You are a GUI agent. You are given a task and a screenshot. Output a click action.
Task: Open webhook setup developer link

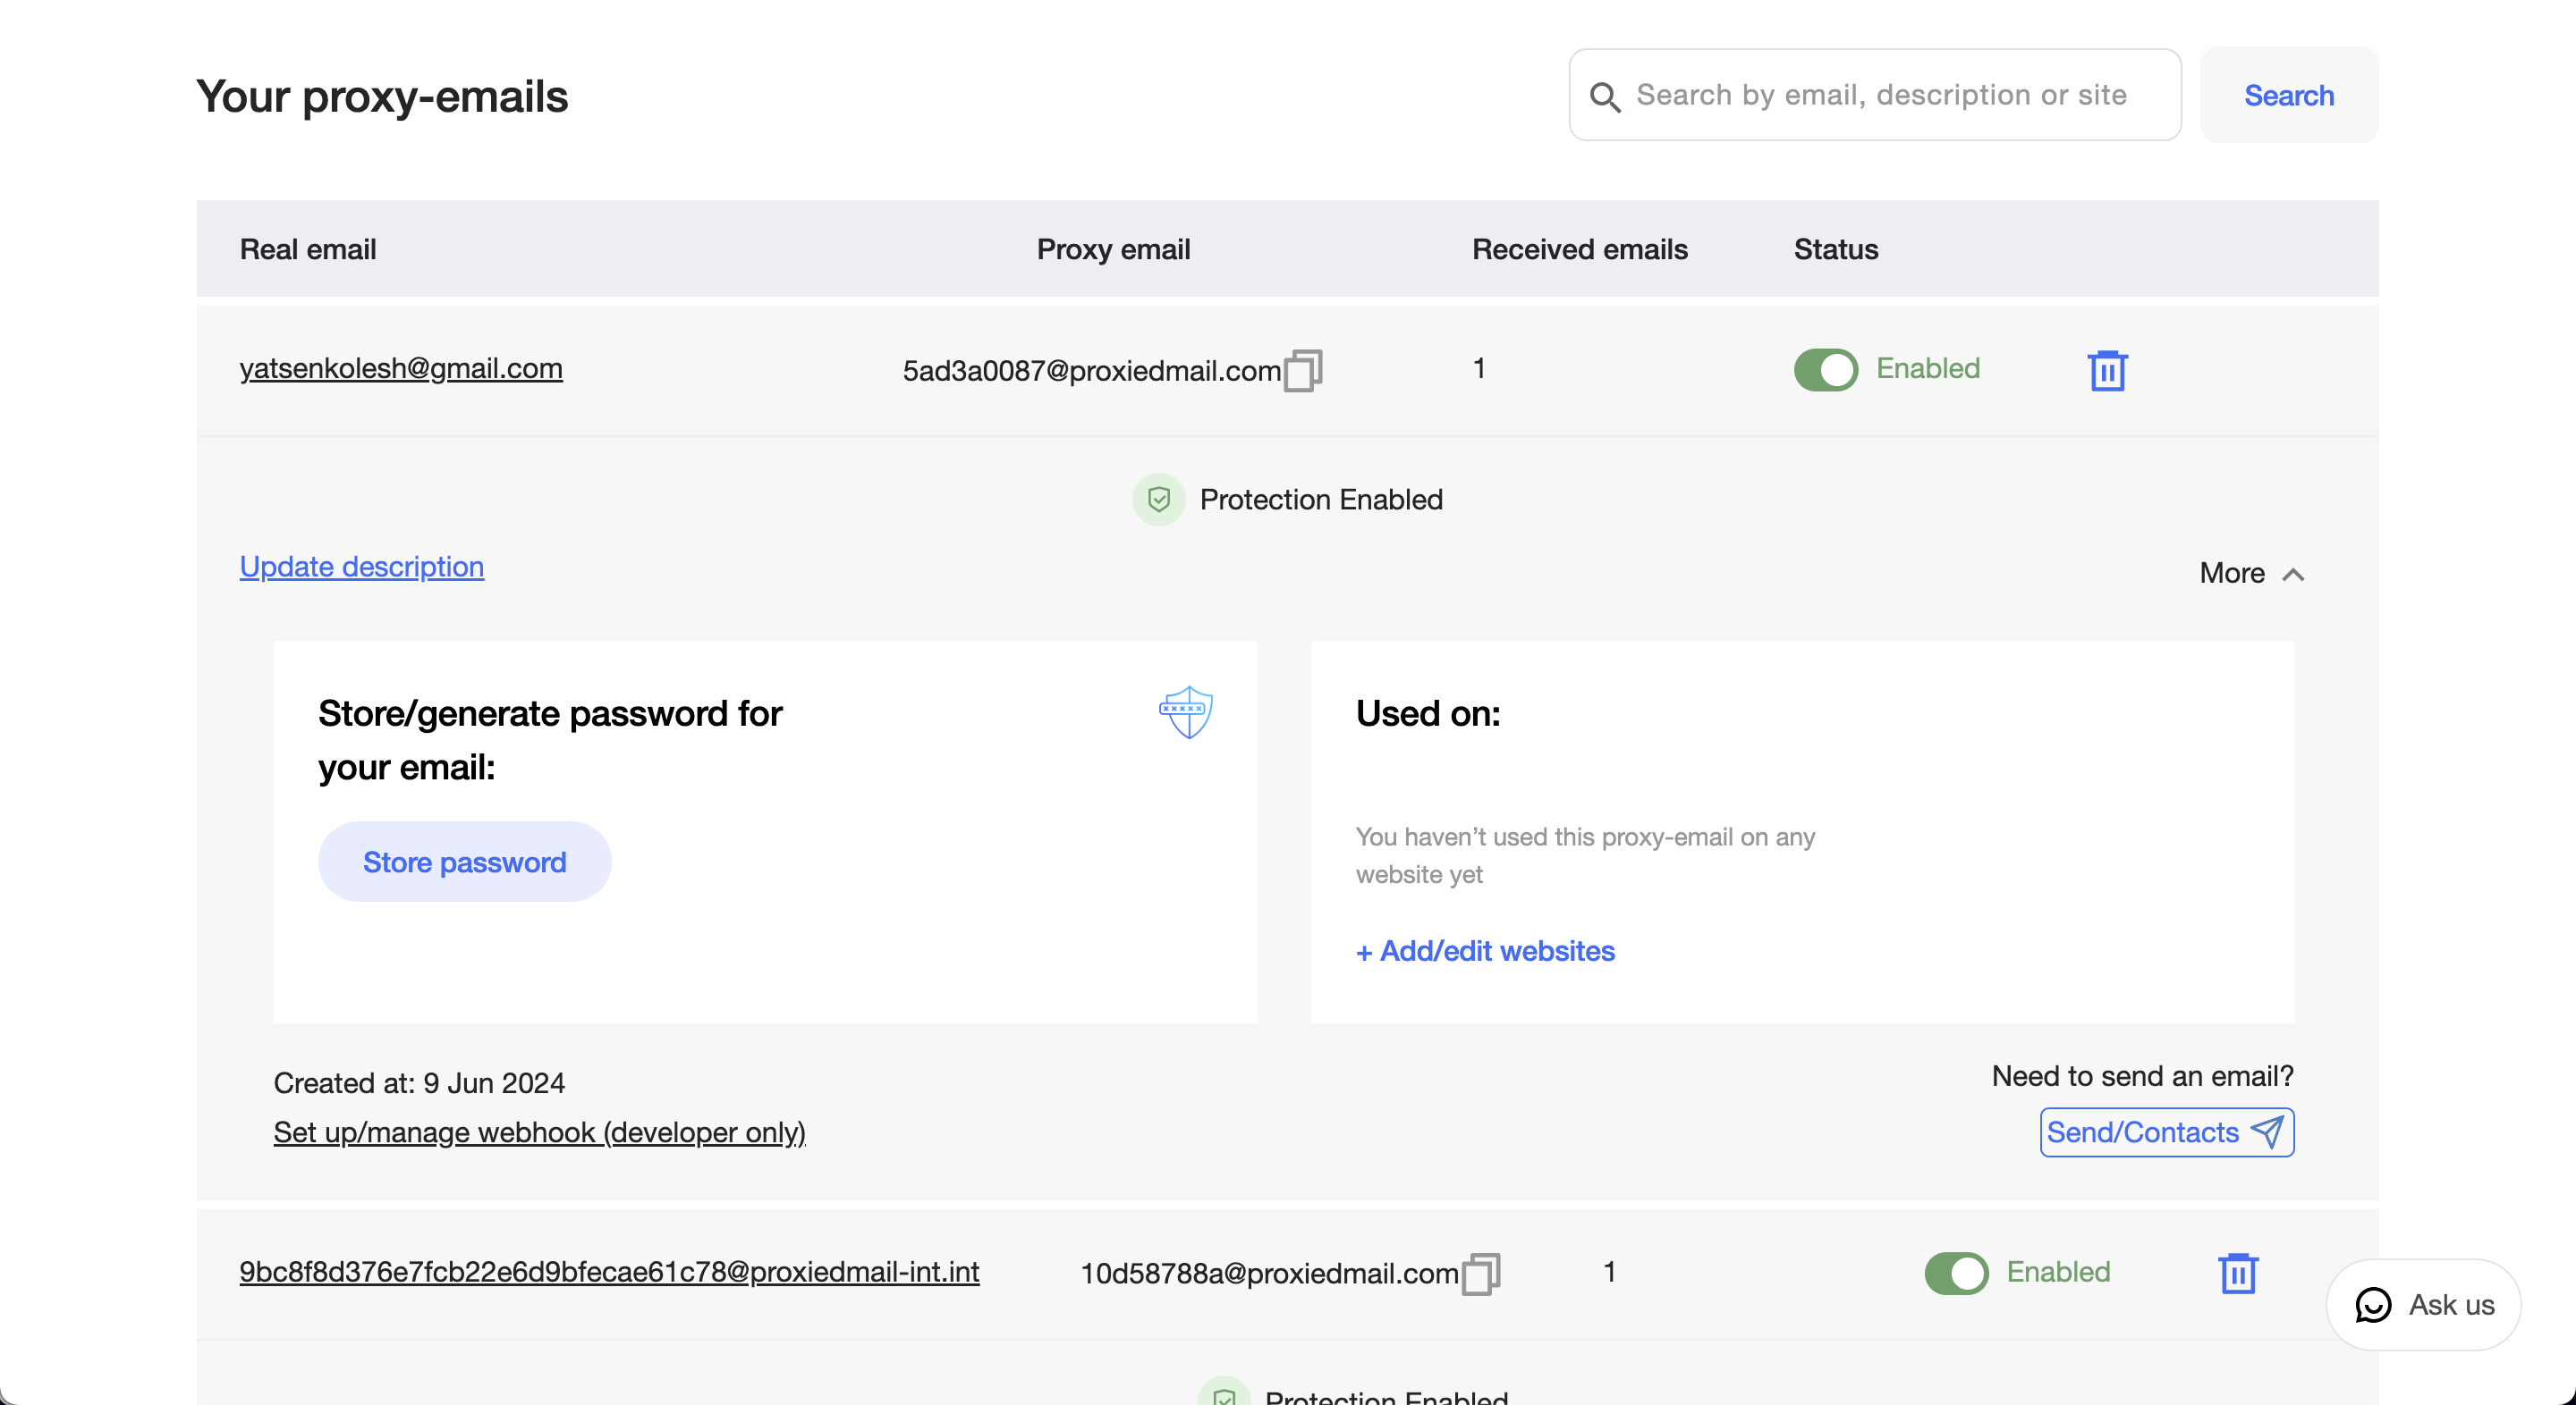tap(540, 1132)
